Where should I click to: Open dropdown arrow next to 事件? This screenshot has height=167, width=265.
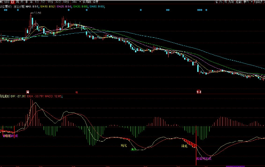pyautogui.click(x=252, y=2)
